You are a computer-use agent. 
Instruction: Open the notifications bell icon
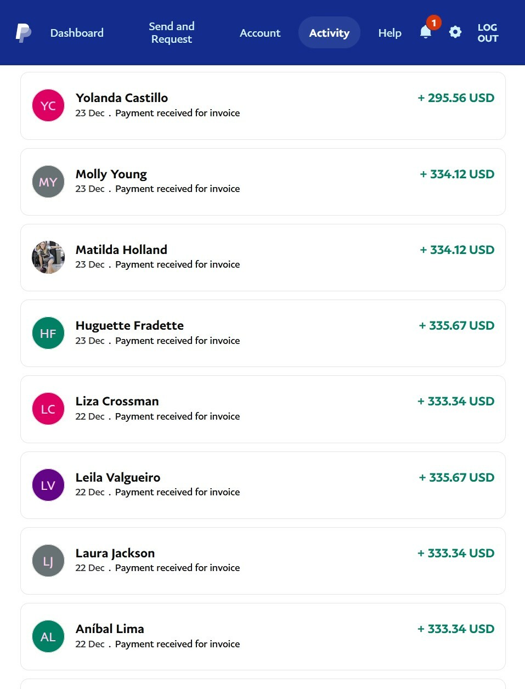tap(426, 32)
